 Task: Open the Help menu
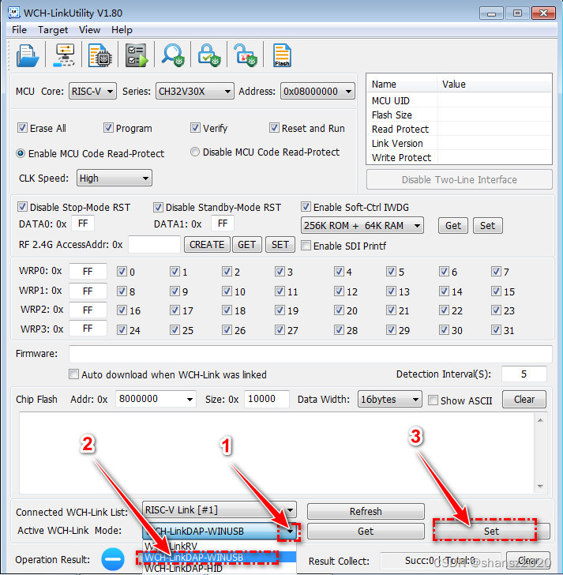point(122,30)
